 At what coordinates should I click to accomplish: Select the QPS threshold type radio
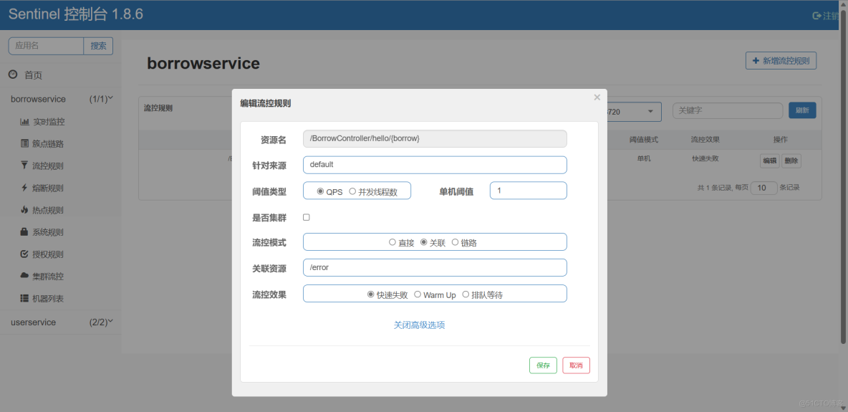click(x=320, y=191)
